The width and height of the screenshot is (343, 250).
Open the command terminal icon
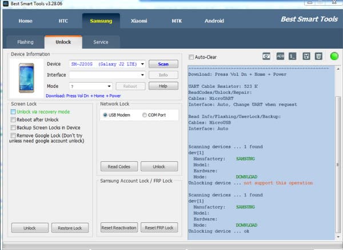292,56
